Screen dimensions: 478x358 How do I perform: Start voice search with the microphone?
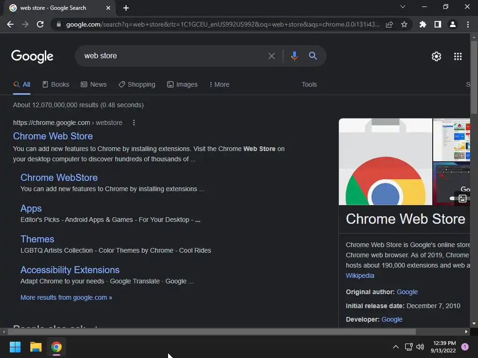point(294,56)
